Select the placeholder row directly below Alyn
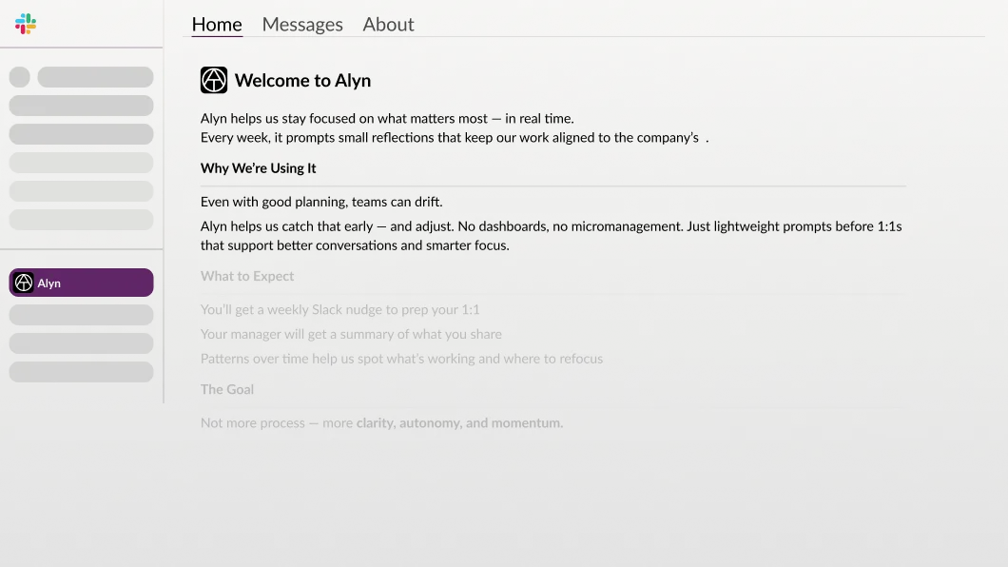 click(81, 315)
